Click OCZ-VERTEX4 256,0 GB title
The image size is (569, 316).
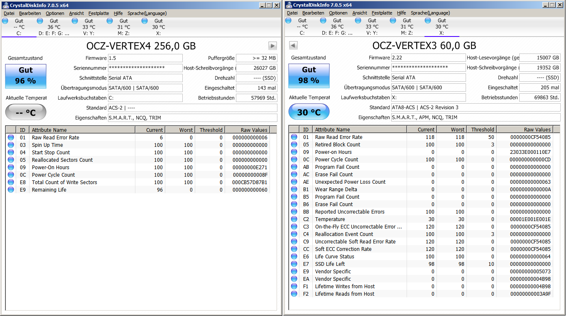tap(141, 46)
